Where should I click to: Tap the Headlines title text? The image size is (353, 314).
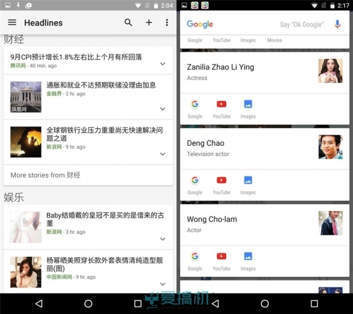(x=44, y=23)
